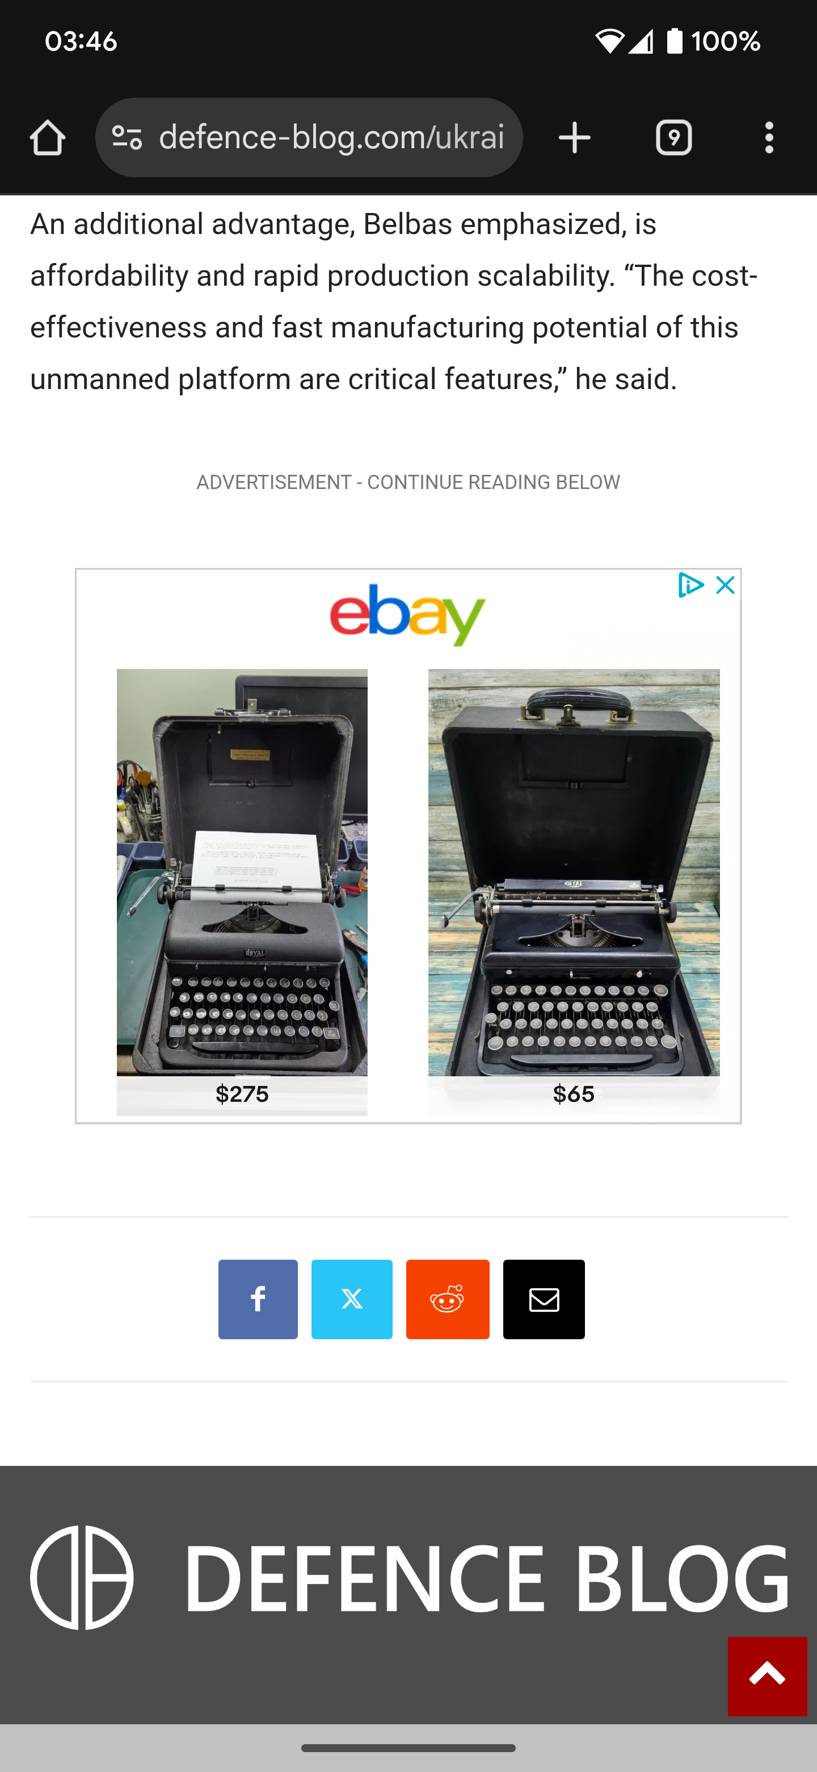Click the $65 price label
817x1772 pixels.
point(574,1094)
